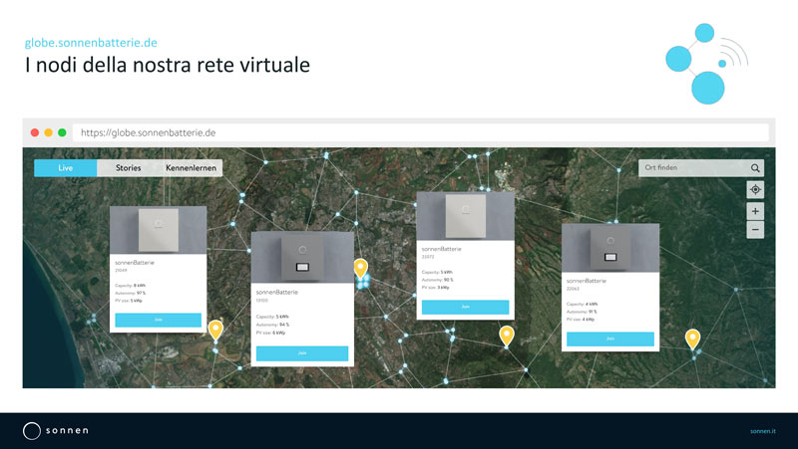This screenshot has width=798, height=449.
Task: Join via the 90 % autonomy card
Action: (465, 307)
